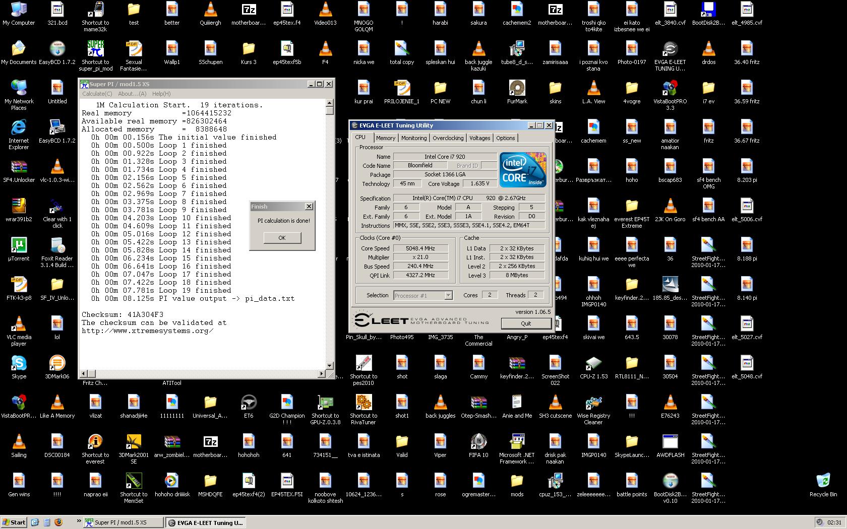This screenshot has width=847, height=529.
Task: Click Super PI vertical scrollbar up arrow
Action: [x=330, y=103]
